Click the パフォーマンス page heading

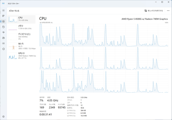pos(14,11)
